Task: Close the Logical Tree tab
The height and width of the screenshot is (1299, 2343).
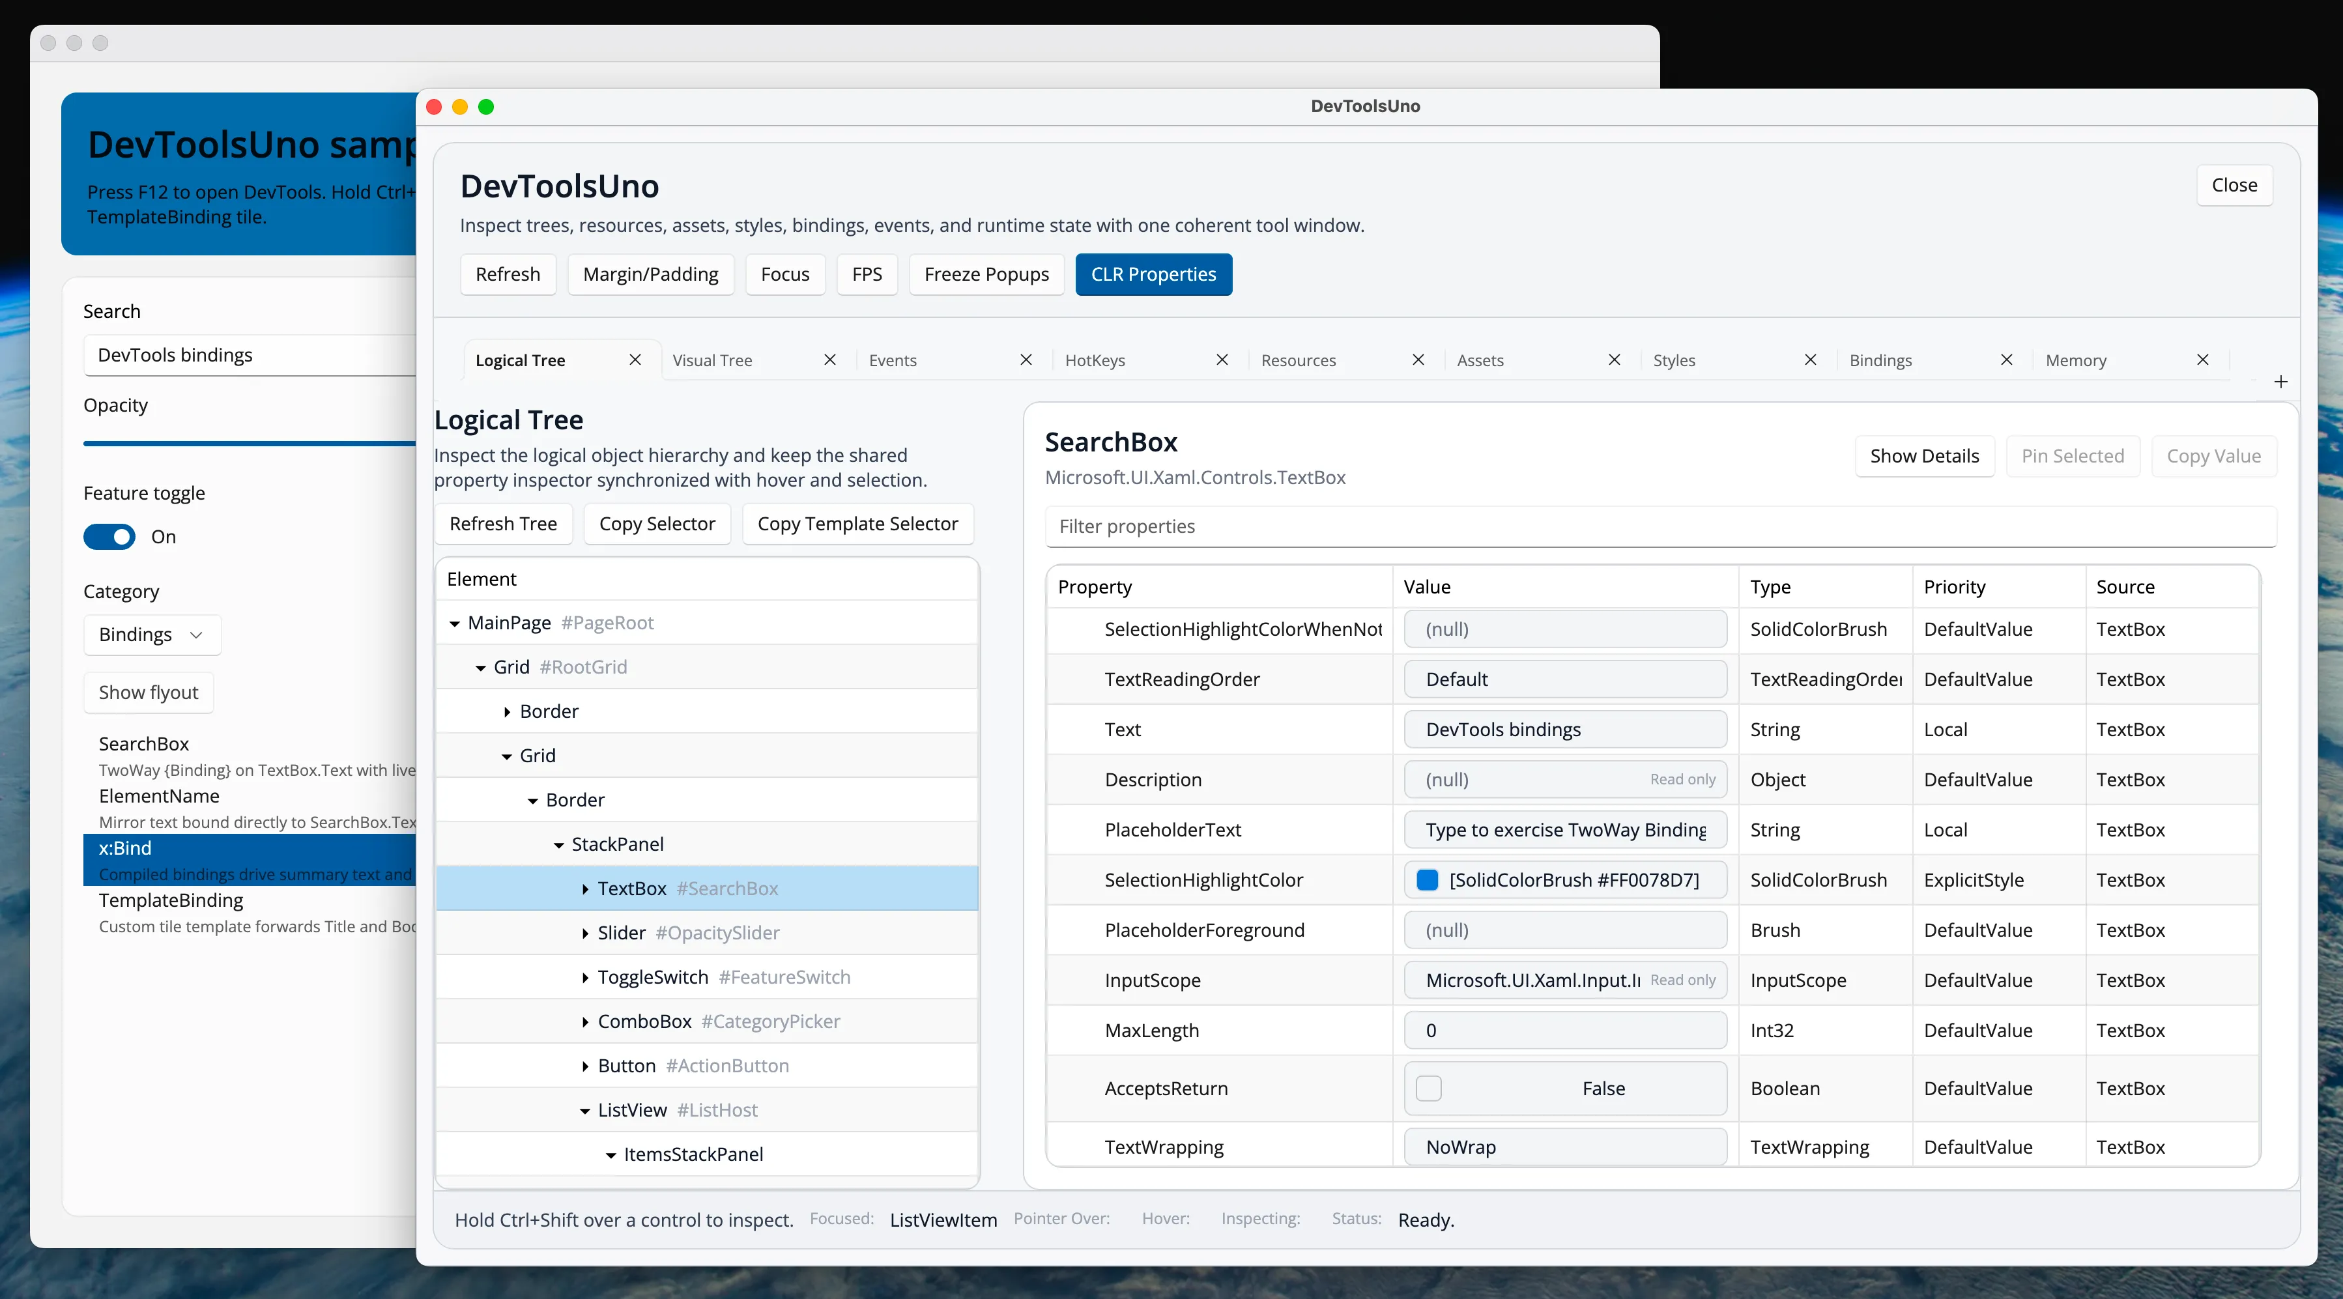Action: (x=635, y=360)
